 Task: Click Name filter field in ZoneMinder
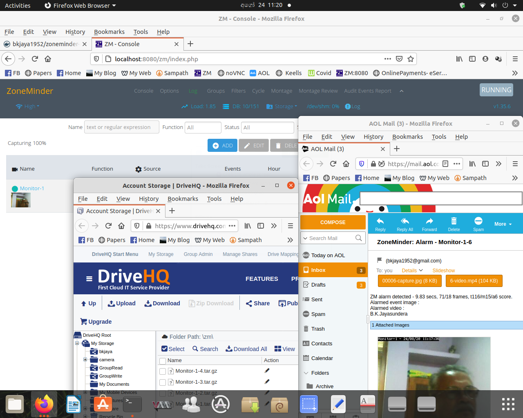click(x=122, y=127)
